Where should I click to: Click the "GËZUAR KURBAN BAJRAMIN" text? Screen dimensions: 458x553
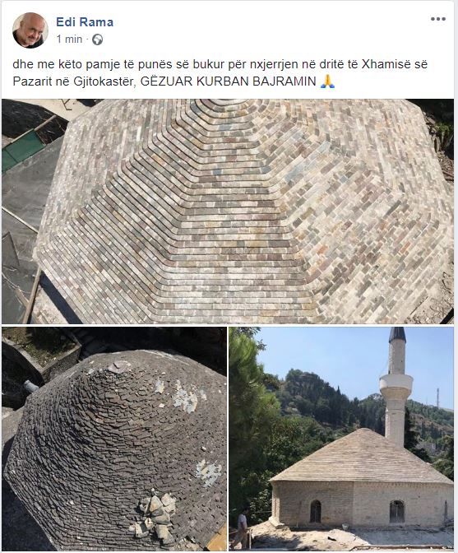tap(229, 81)
